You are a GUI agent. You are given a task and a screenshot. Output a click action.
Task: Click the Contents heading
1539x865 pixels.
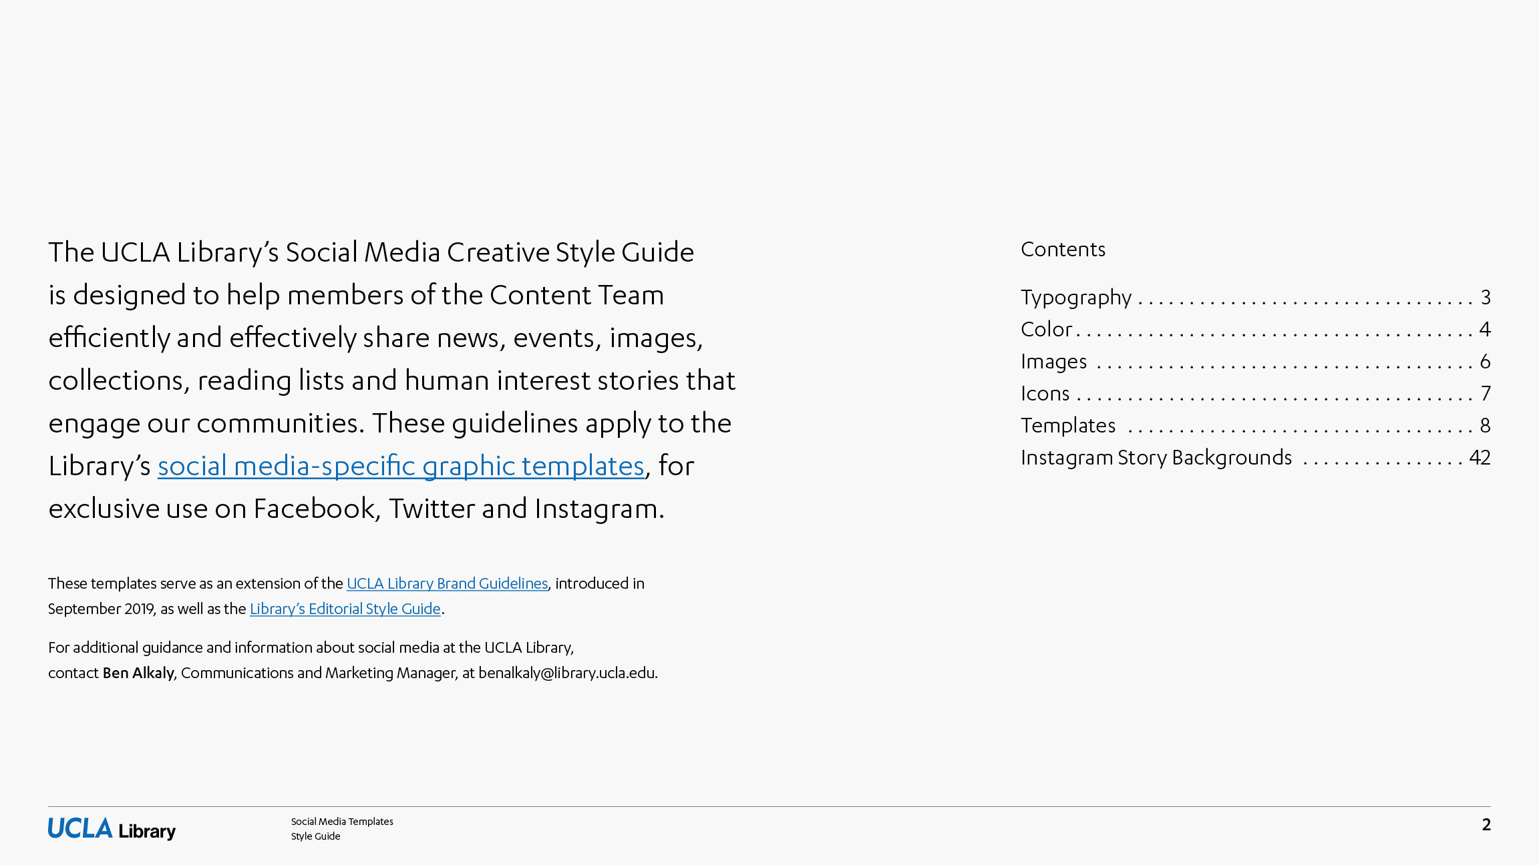(1063, 249)
